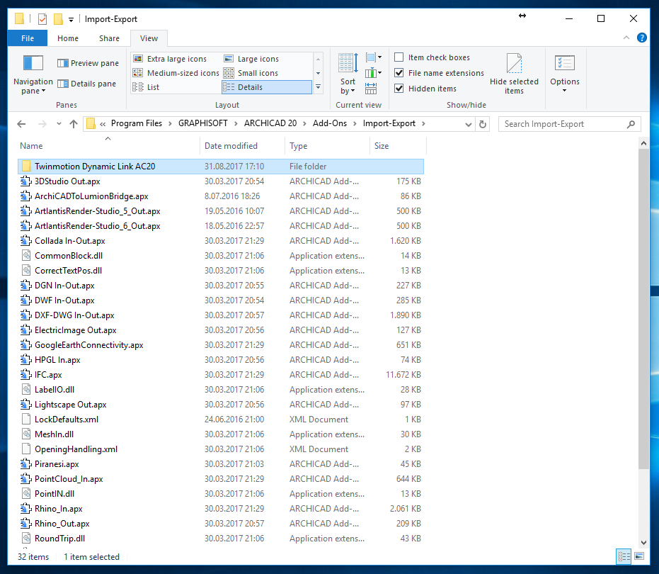Switch layout to Large icons
Viewport: 659px width, 574px height.
click(252, 59)
